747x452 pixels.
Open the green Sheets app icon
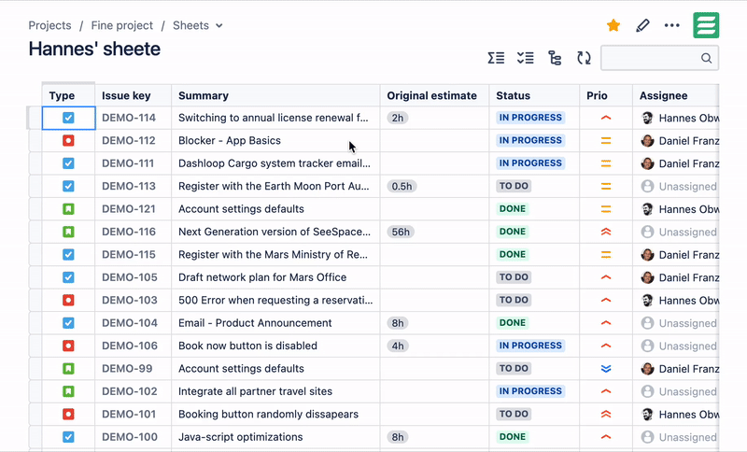click(x=706, y=25)
